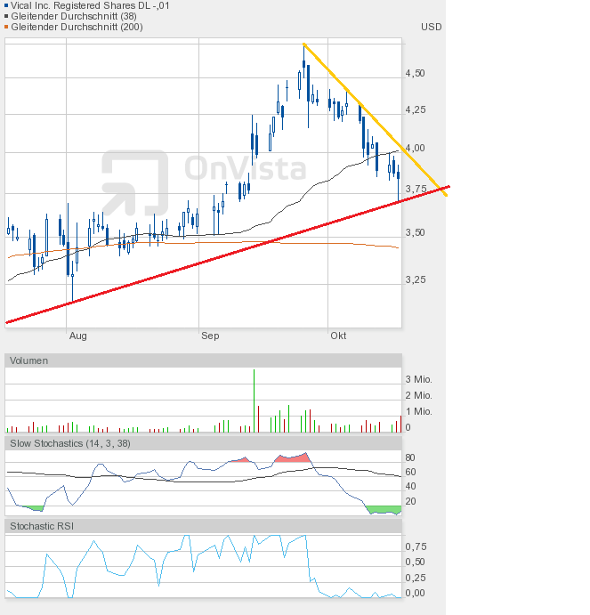The image size is (590, 615).
Task: Click the Sep month label on time axis
Action: point(210,336)
